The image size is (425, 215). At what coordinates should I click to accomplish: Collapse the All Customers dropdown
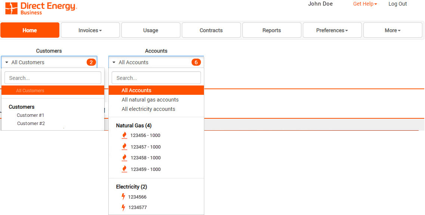(x=49, y=62)
